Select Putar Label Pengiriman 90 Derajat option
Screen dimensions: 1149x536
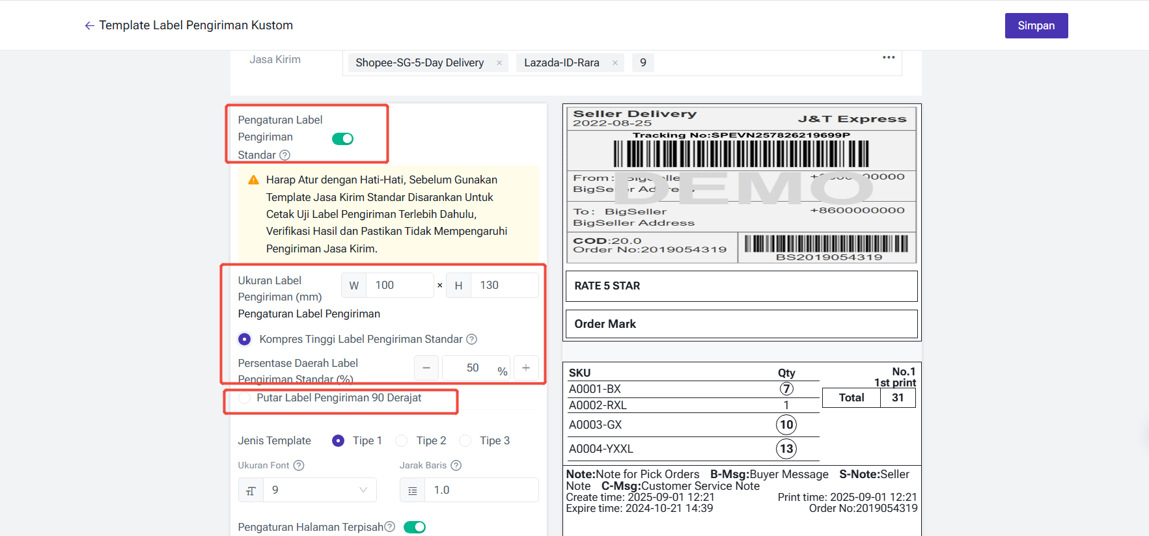click(x=245, y=398)
